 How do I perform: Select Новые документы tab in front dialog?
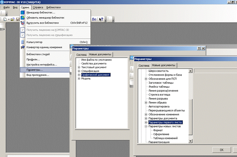[164, 65]
